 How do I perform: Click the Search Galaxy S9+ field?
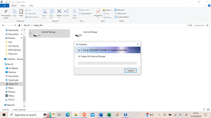pos(201,25)
